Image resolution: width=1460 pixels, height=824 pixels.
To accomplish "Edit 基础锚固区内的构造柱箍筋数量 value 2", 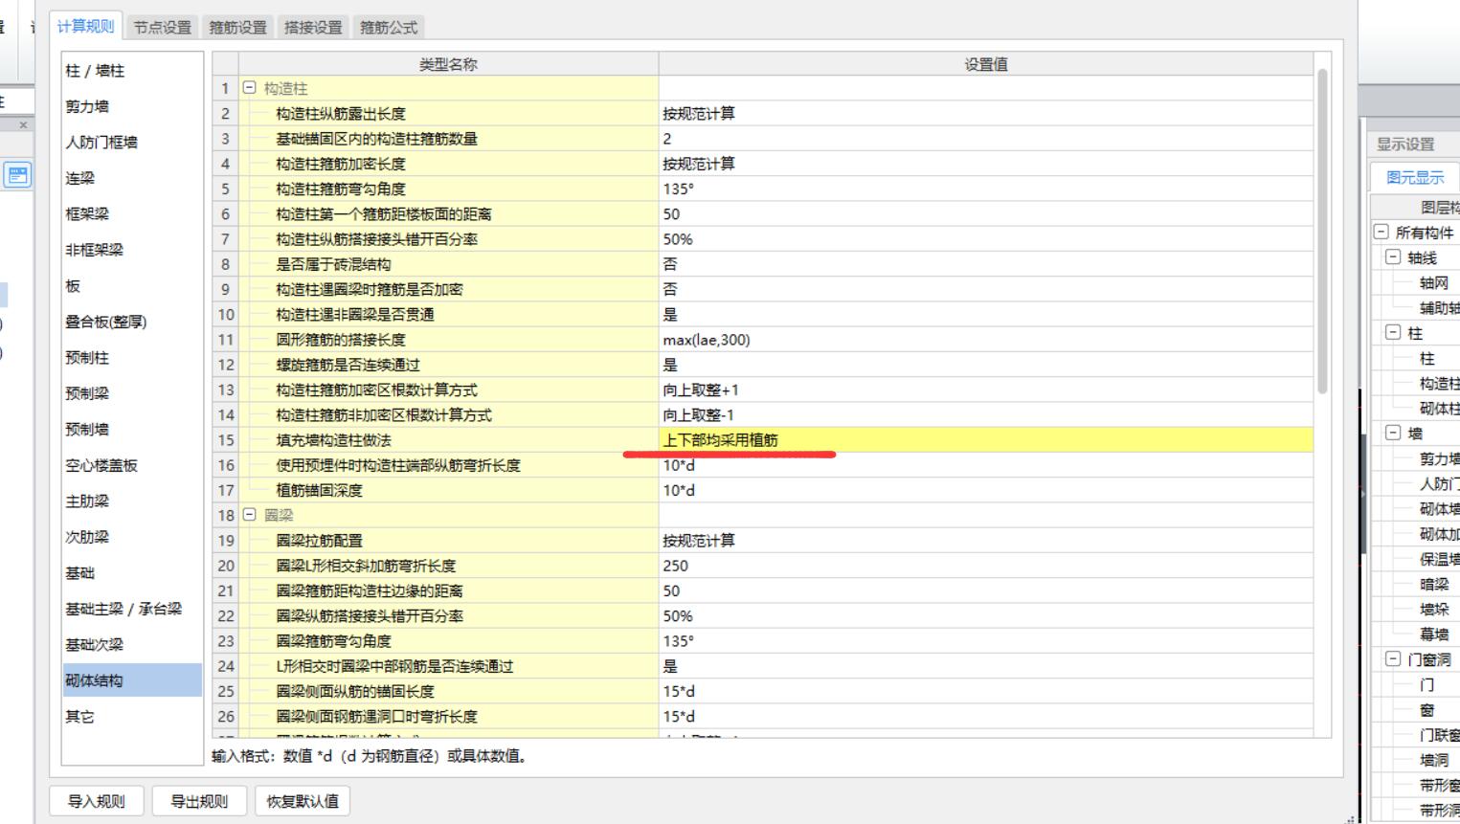I will point(986,139).
